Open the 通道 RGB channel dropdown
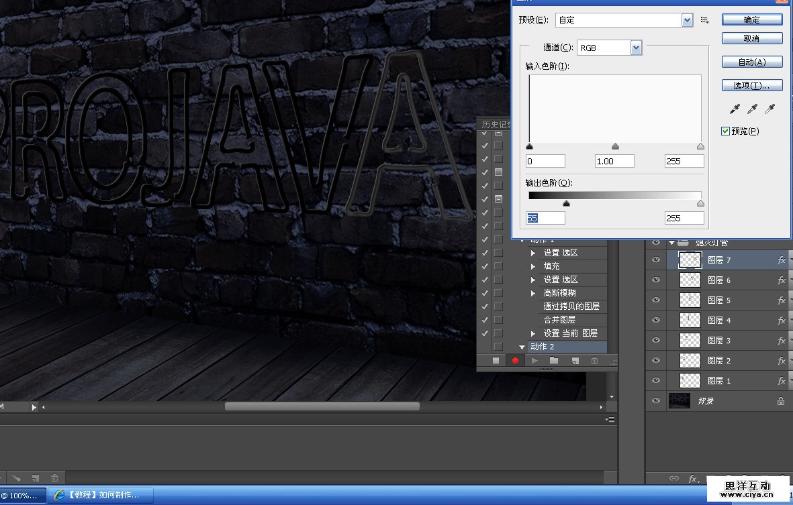The height and width of the screenshot is (505, 793). 636,48
